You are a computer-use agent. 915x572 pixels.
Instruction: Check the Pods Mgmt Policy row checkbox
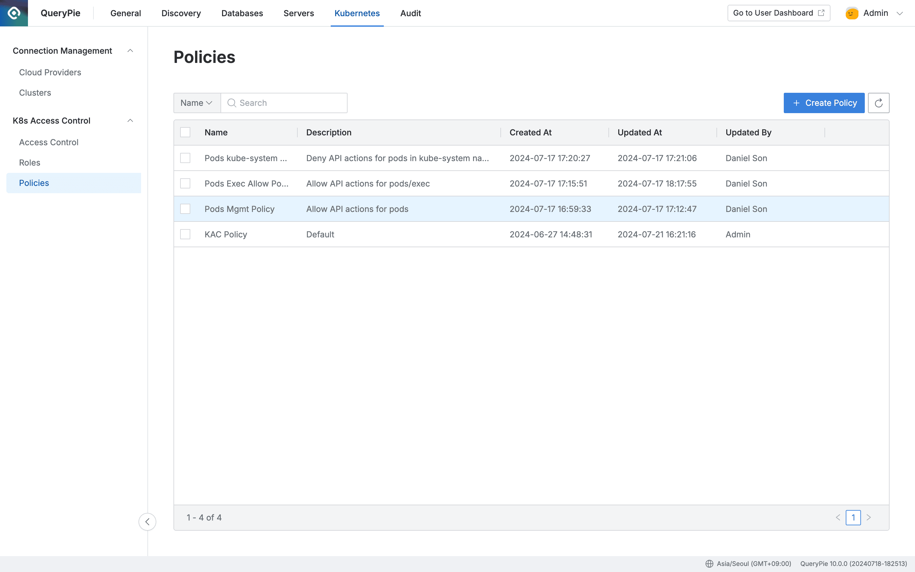click(x=185, y=208)
